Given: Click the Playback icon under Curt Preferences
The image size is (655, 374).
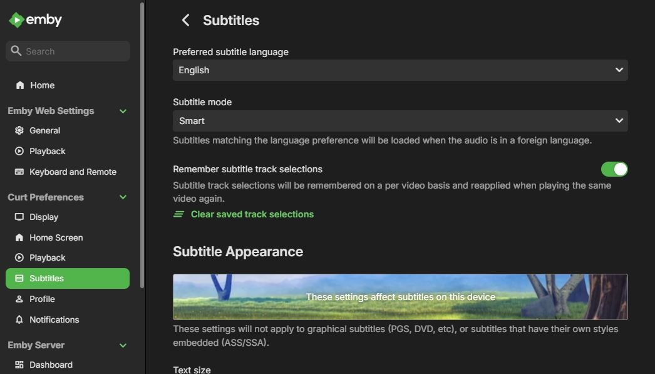Looking at the screenshot, I should coord(19,258).
